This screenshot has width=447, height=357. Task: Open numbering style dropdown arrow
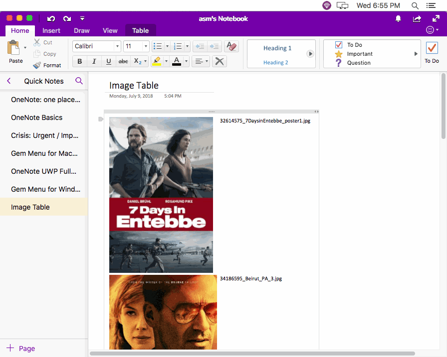[x=187, y=46]
